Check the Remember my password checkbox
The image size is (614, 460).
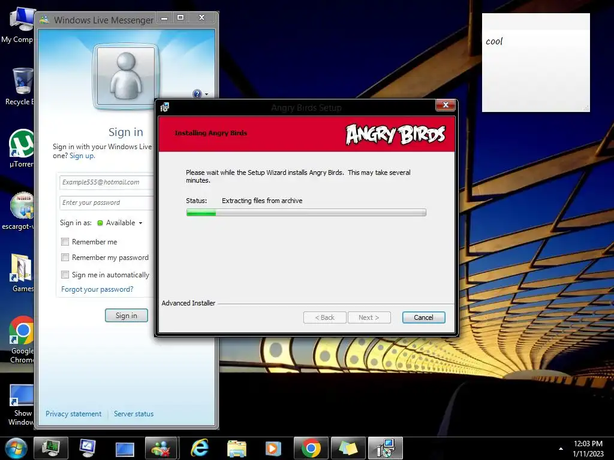click(65, 258)
